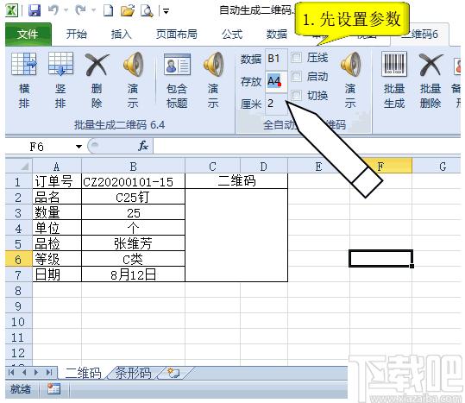Switch to the 条形码 sheet tab
This screenshot has height=403, width=465.
(x=133, y=373)
